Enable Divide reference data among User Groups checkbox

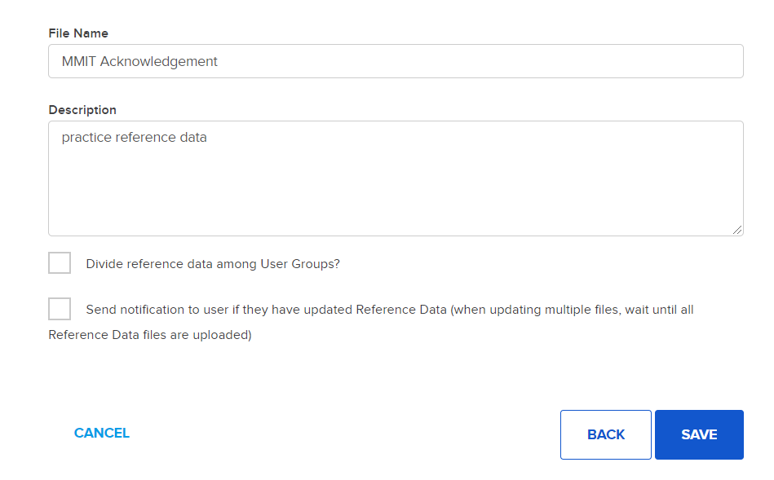[x=60, y=263]
